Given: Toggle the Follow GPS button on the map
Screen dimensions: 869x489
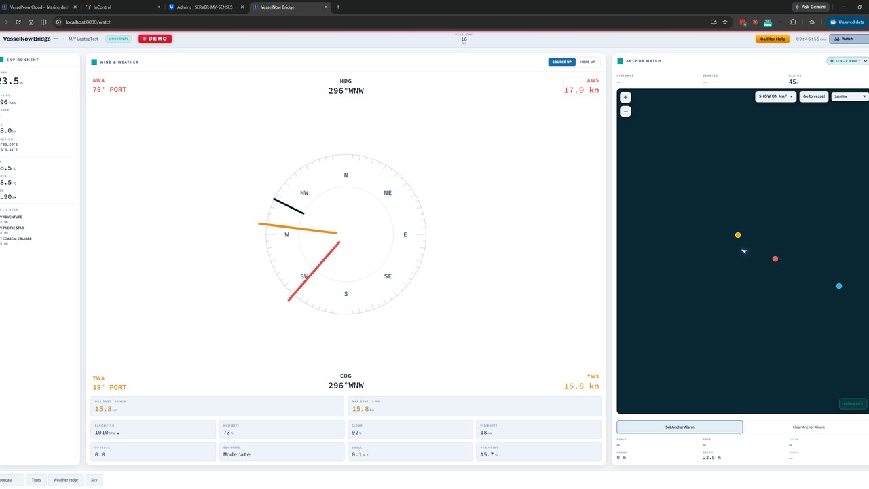Looking at the screenshot, I should pyautogui.click(x=853, y=403).
